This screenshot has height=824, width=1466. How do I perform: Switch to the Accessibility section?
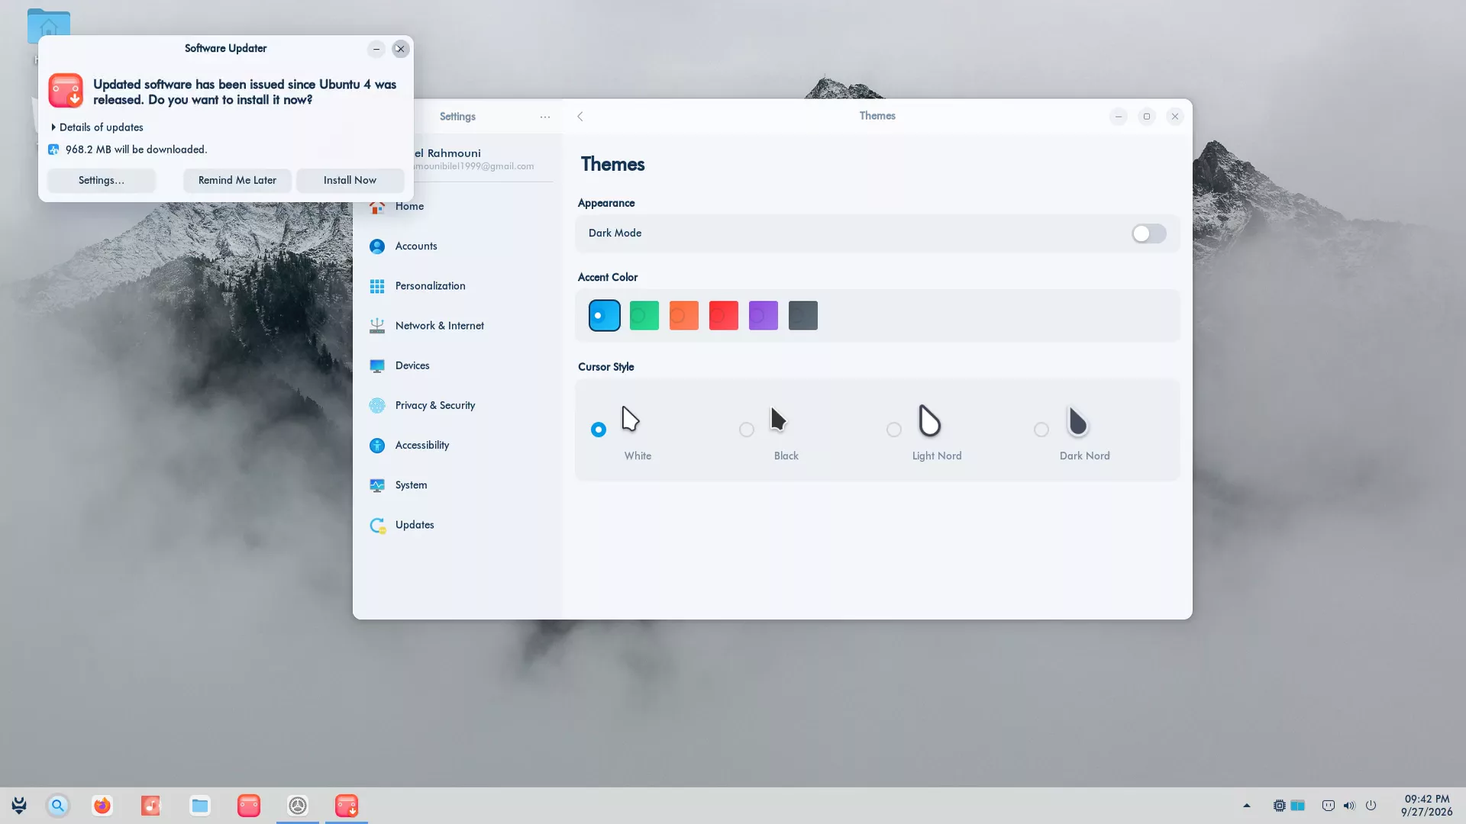[x=422, y=446]
